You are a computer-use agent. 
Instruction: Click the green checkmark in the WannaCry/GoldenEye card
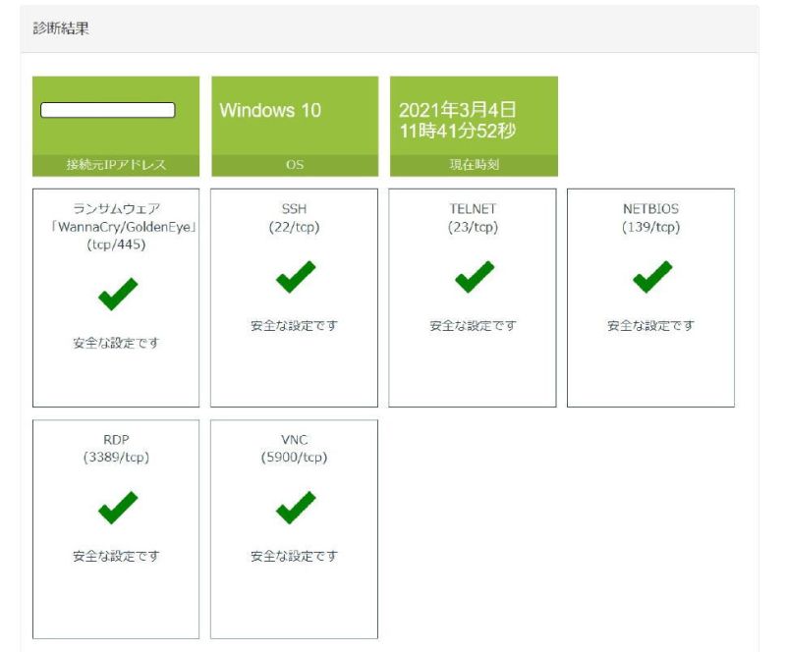117,295
